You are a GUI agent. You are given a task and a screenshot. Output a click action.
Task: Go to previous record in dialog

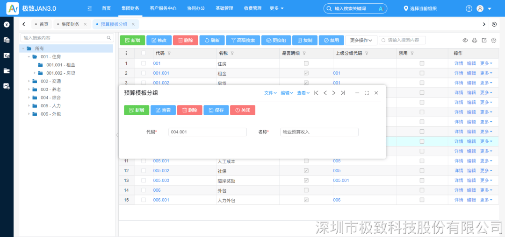325,93
